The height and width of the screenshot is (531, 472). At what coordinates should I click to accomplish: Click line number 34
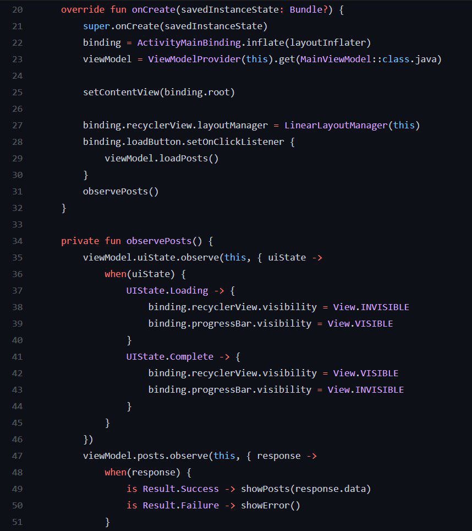[17, 241]
